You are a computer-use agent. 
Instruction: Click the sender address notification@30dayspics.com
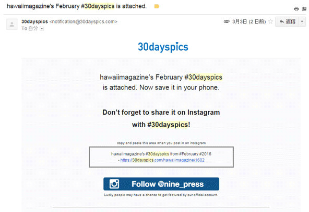(x=84, y=21)
